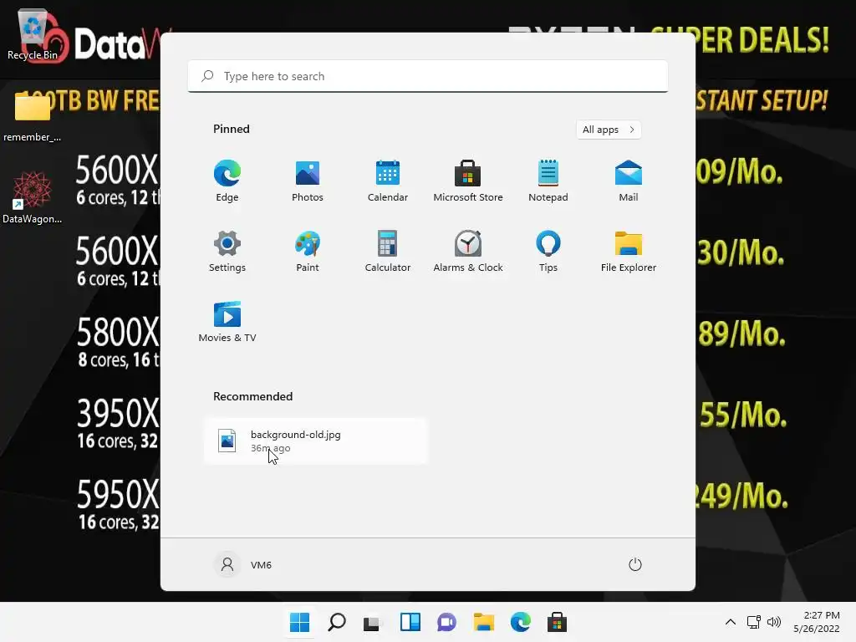Screen dimensions: 856x642
Task: Launch the Paint app
Action: point(308,251)
